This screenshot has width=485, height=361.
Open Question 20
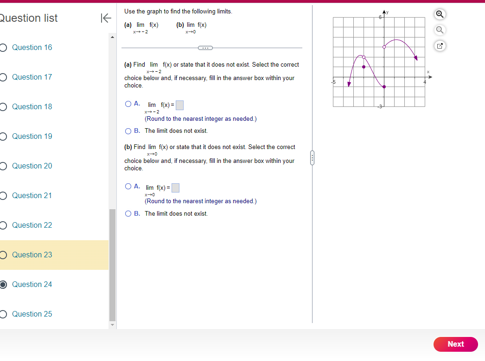pos(32,166)
